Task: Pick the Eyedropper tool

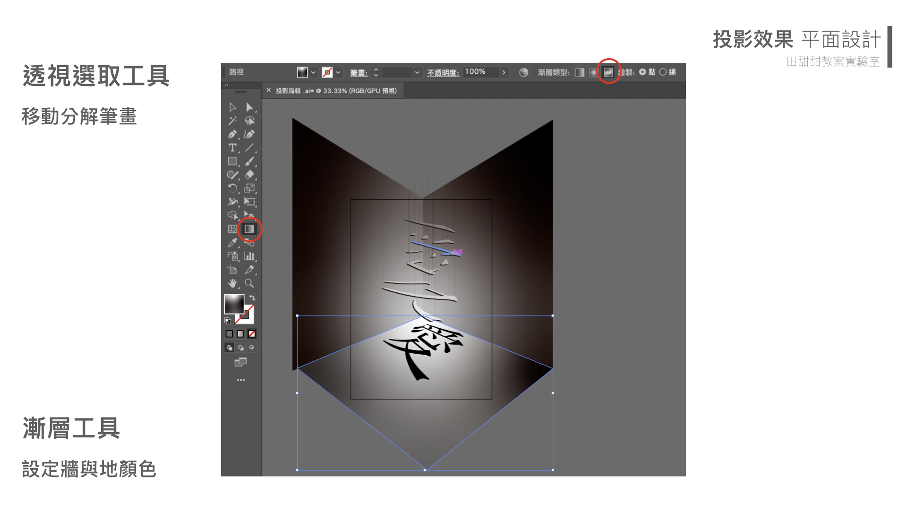Action: [232, 243]
